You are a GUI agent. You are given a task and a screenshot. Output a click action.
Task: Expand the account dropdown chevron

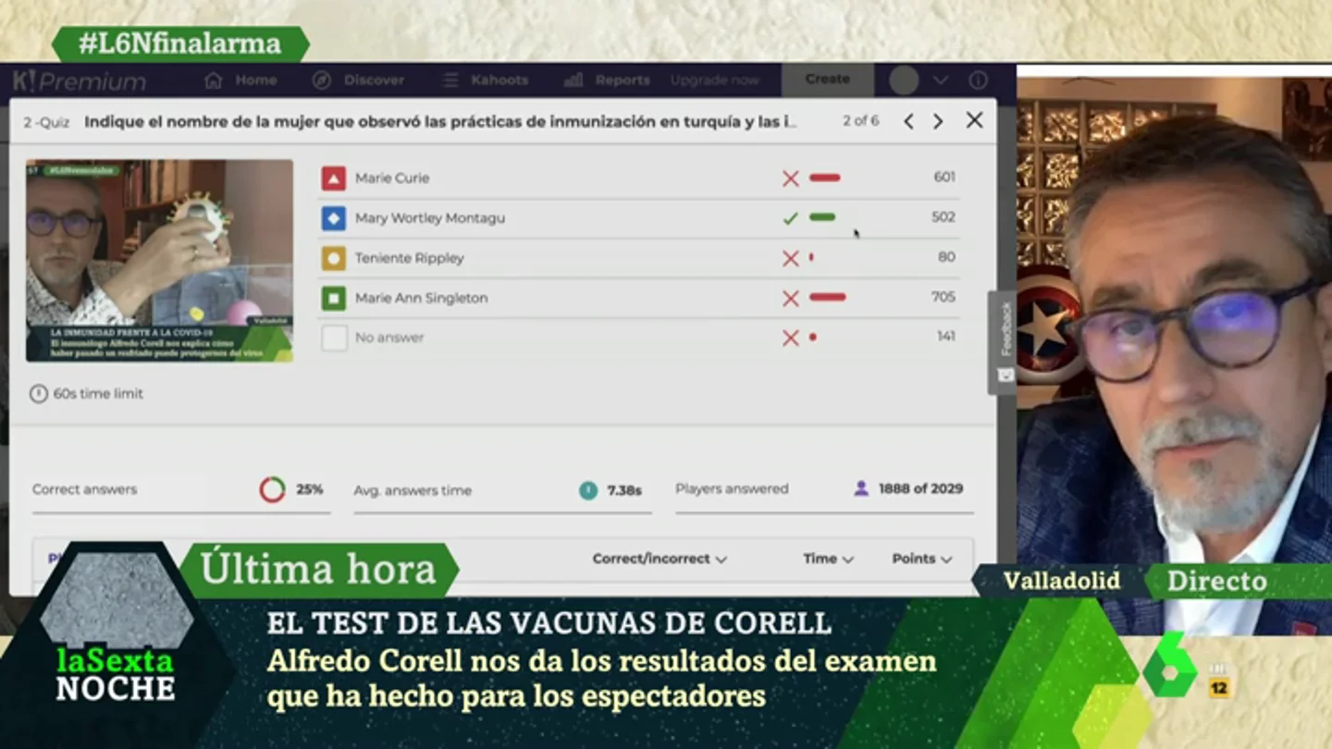pos(941,80)
